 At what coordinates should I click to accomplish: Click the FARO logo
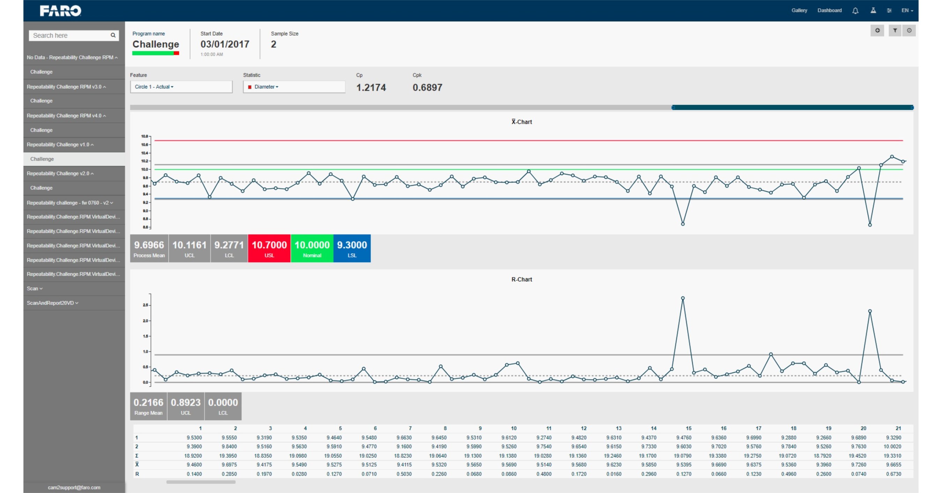tap(60, 10)
